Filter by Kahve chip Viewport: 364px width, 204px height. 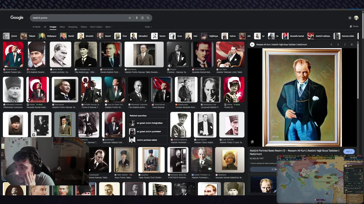point(229,36)
